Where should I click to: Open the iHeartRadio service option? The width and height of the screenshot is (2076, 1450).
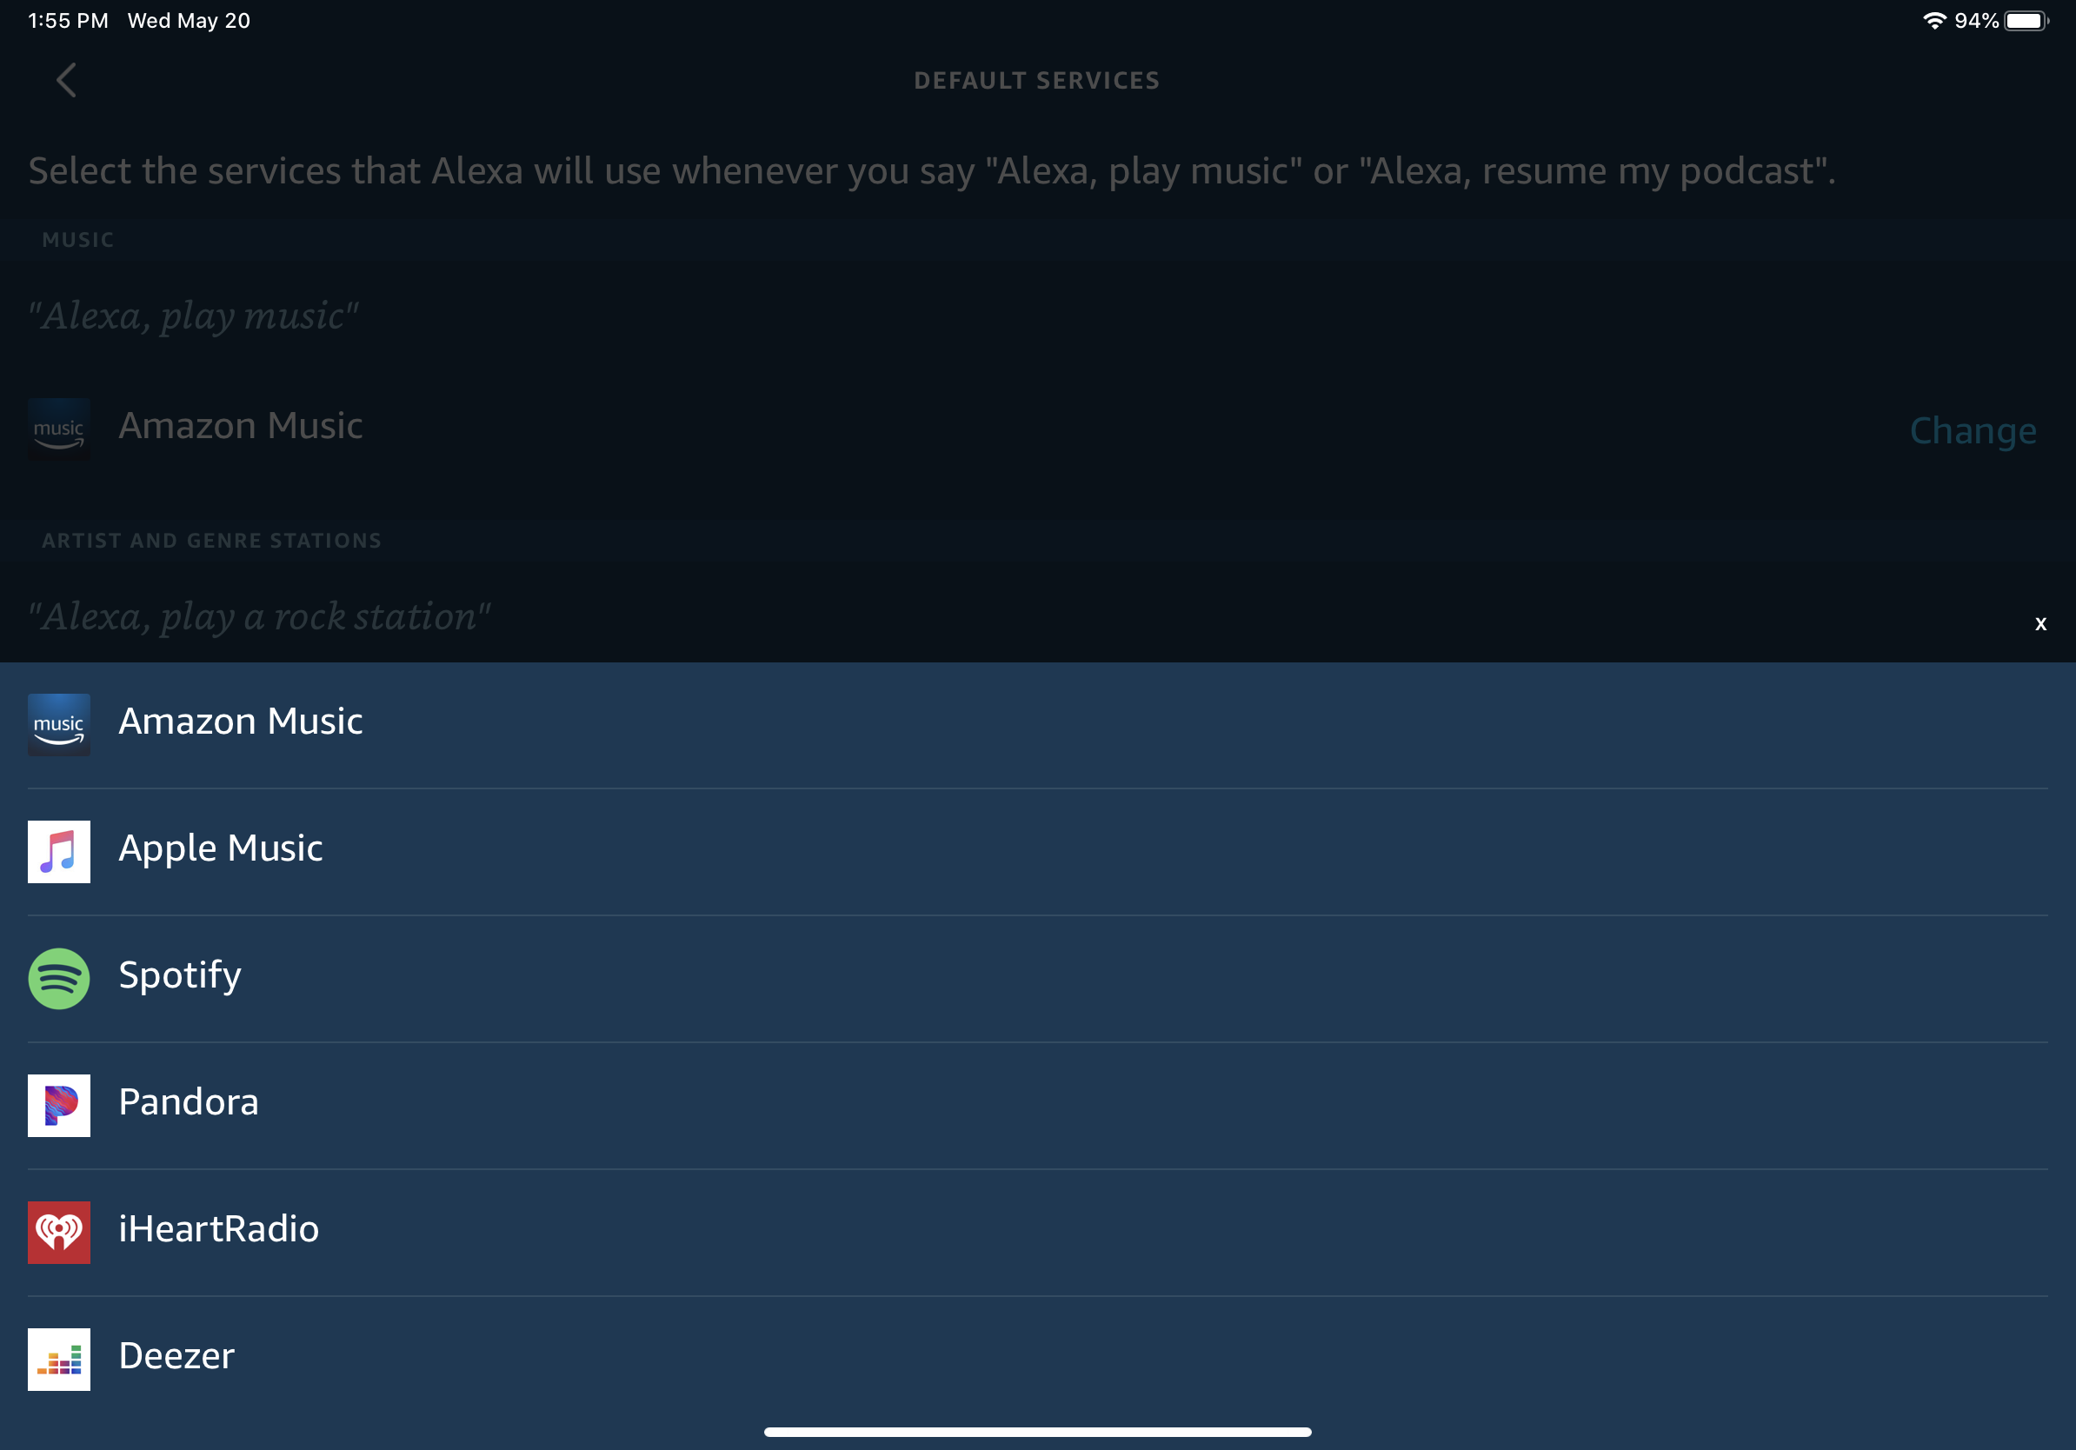click(1038, 1227)
